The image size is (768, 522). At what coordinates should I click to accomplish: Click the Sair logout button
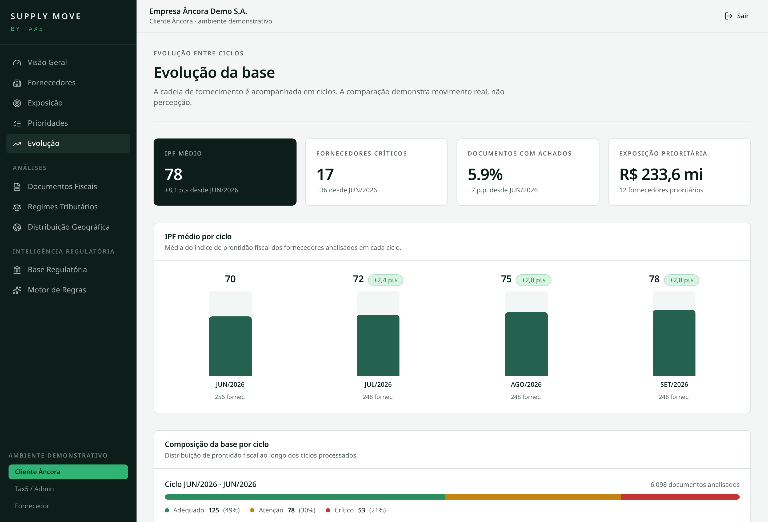coord(737,16)
